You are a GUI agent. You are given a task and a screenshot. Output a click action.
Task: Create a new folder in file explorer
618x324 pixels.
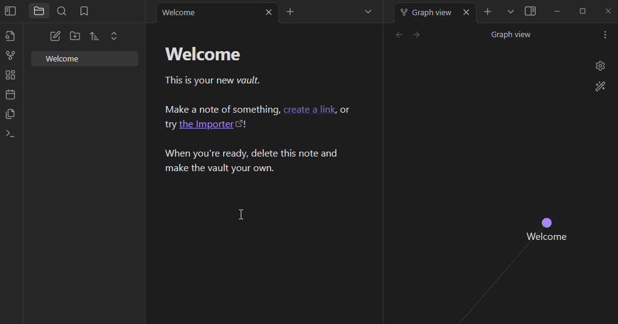pyautogui.click(x=75, y=36)
